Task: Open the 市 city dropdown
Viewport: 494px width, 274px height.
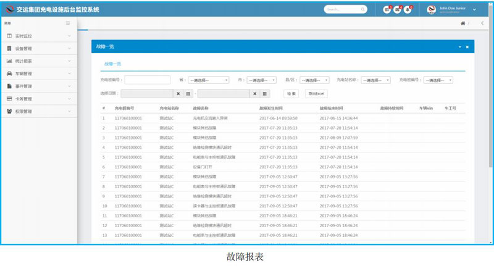Action: coord(261,80)
